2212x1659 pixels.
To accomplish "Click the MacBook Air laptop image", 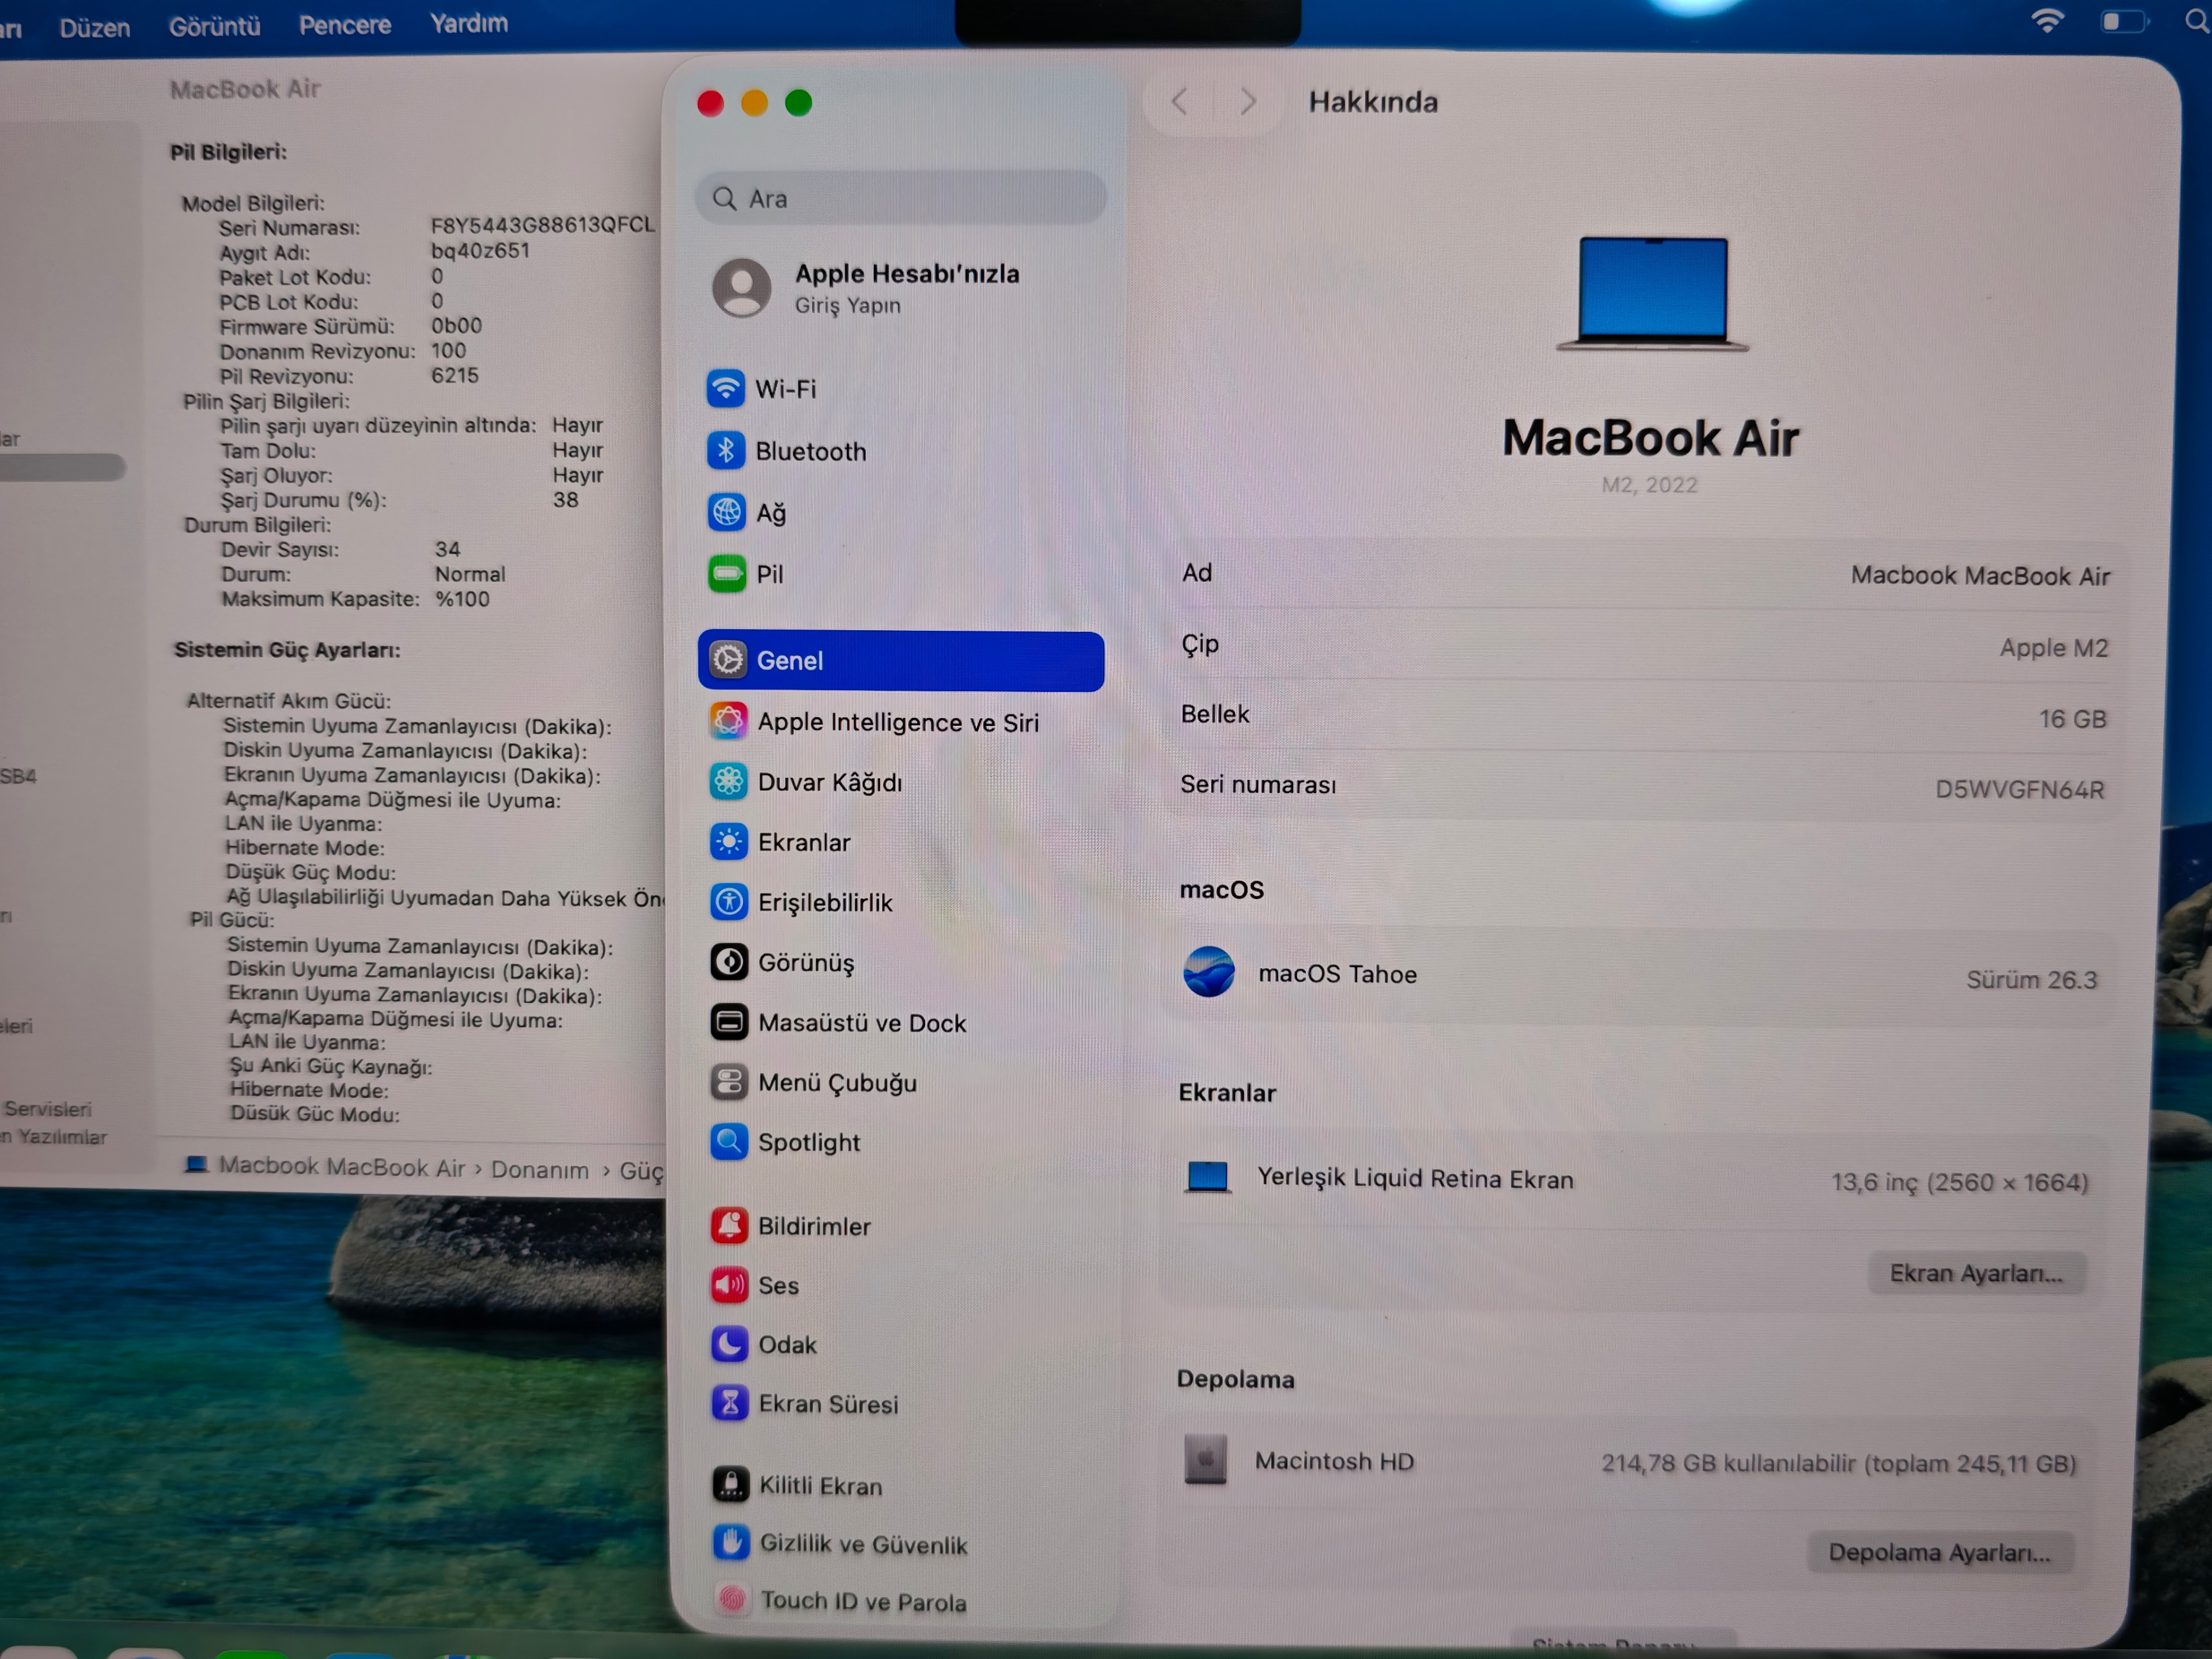I will tap(1652, 294).
